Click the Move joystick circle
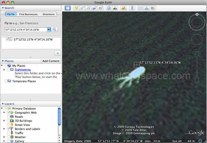Viewport: 207px width, 143px height. 197,39
